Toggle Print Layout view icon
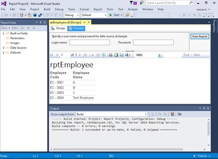Screen dimensions: 218x159 coord(116,55)
